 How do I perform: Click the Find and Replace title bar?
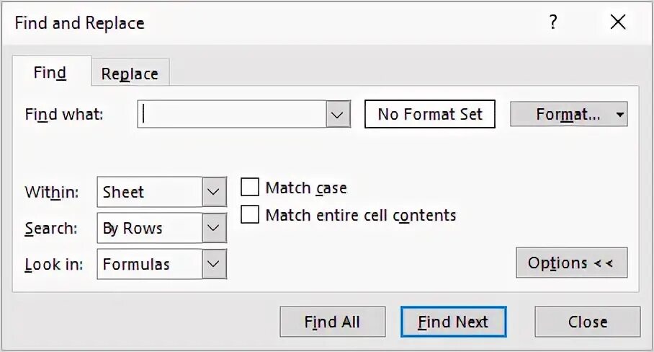pyautogui.click(x=252, y=22)
